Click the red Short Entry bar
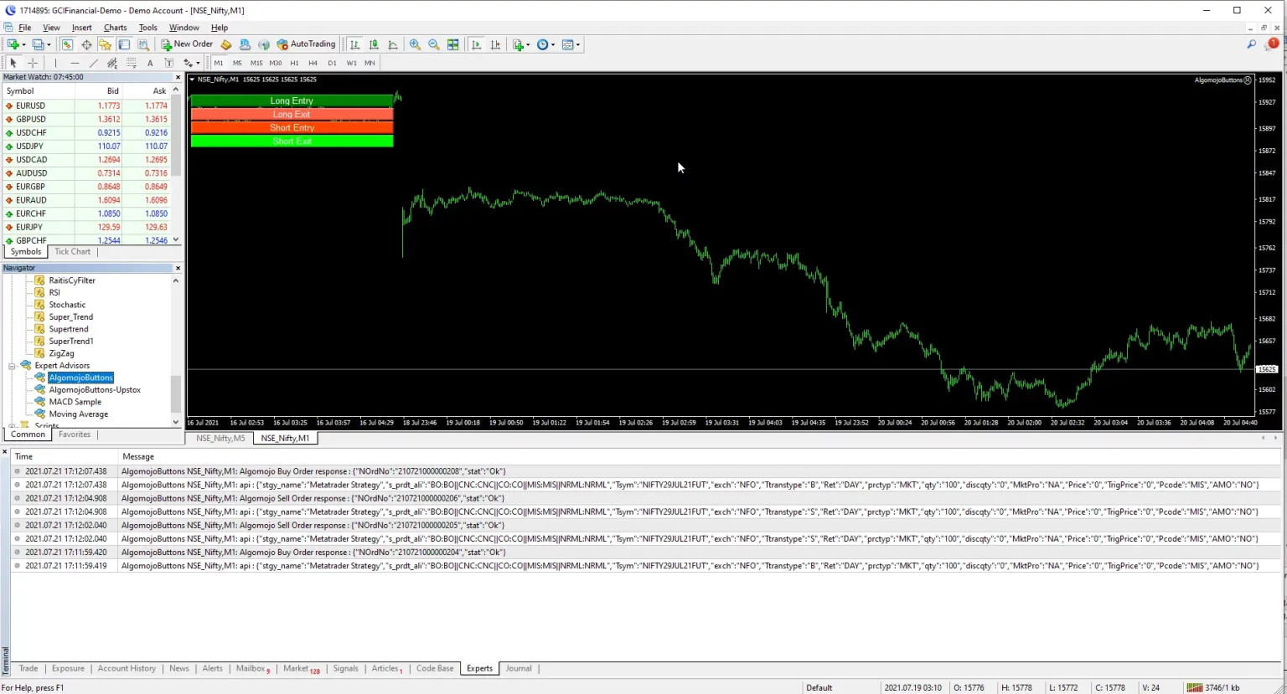Viewport: 1287px width, 694px height. [292, 127]
